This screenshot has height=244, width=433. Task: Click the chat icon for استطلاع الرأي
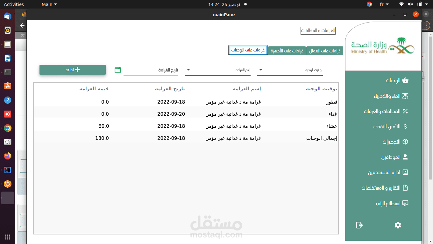pyautogui.click(x=405, y=203)
